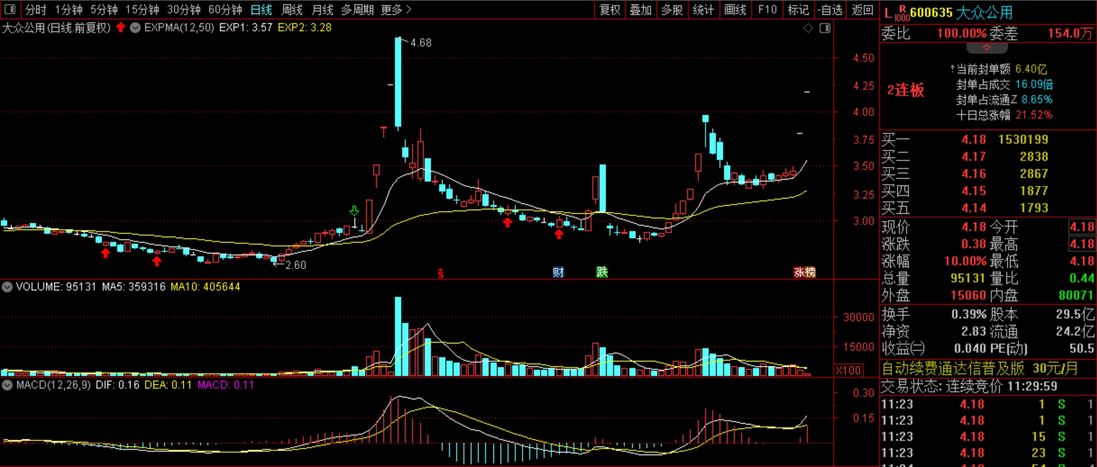The width and height of the screenshot is (1097, 467).
Task: Switch to 周线 weekly chart
Action: point(292,10)
